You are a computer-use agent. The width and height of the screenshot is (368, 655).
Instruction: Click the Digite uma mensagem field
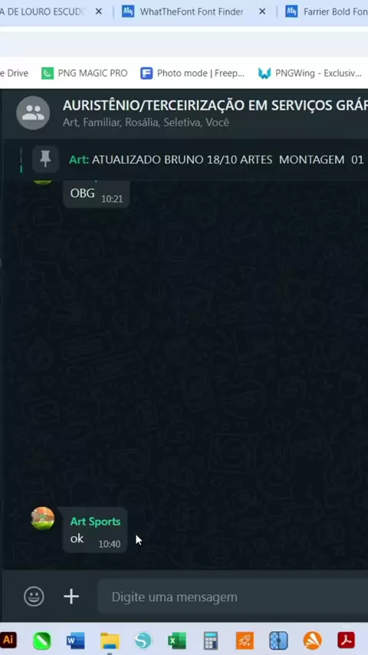point(232,597)
